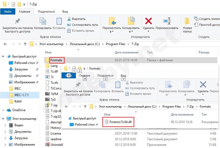Go up one folder in Formats window
Viewport: 220px width, 148px height.
[85, 106]
